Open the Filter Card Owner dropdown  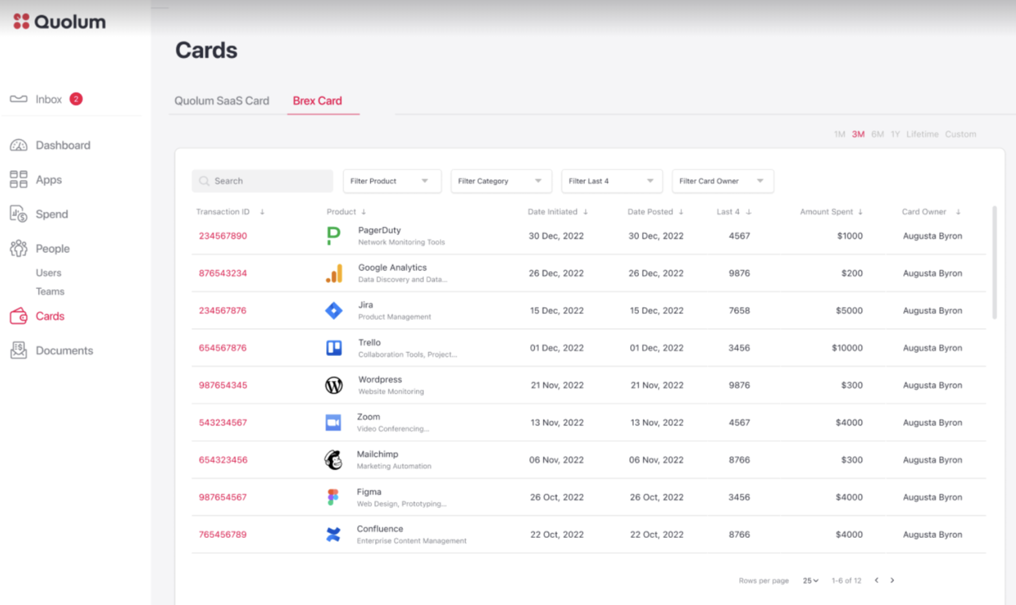723,181
